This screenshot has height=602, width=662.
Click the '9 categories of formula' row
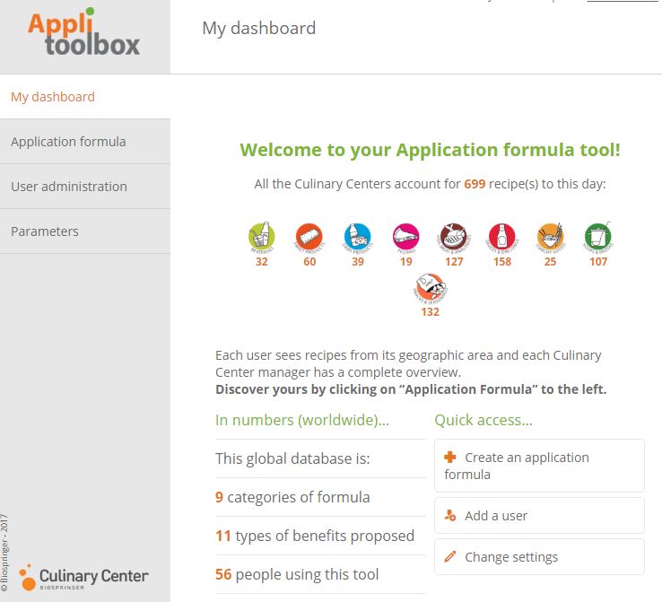[x=320, y=497]
